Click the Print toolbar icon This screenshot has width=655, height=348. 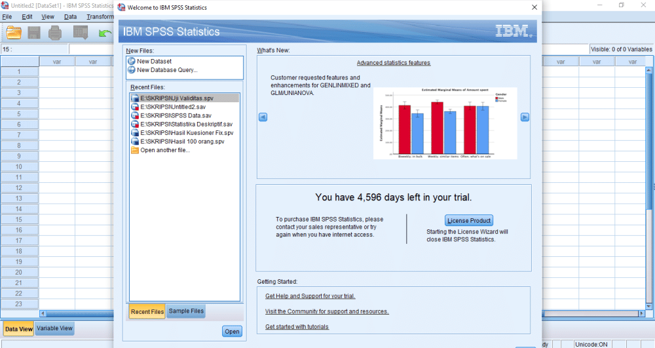56,32
